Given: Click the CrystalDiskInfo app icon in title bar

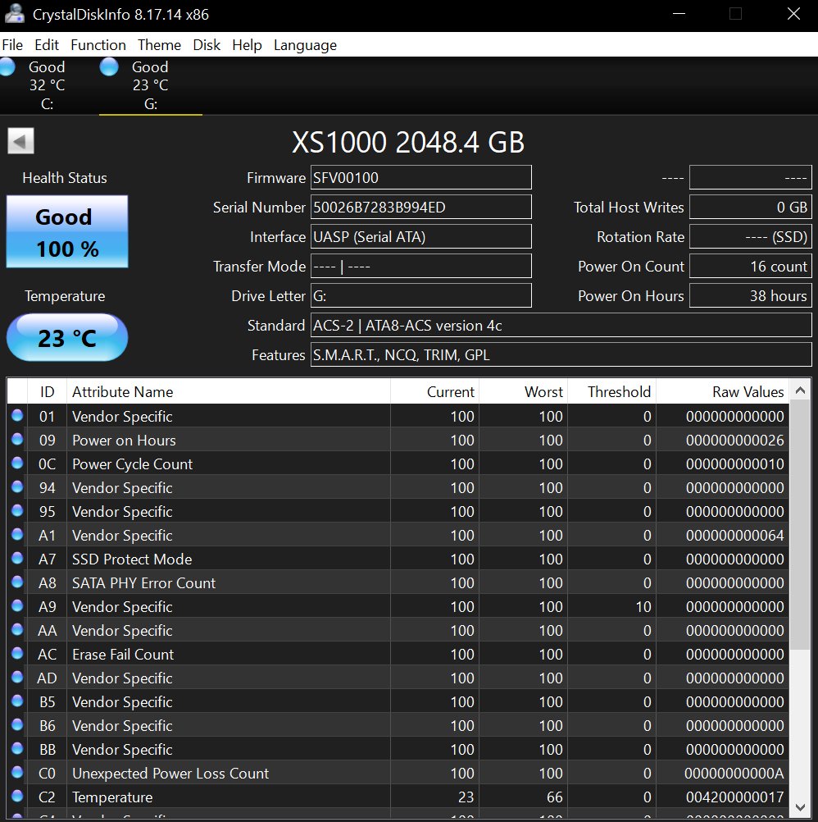Looking at the screenshot, I should point(14,14).
